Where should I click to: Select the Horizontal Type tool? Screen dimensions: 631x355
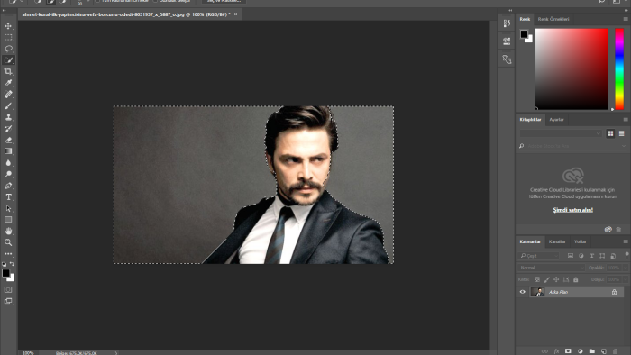tap(8, 197)
